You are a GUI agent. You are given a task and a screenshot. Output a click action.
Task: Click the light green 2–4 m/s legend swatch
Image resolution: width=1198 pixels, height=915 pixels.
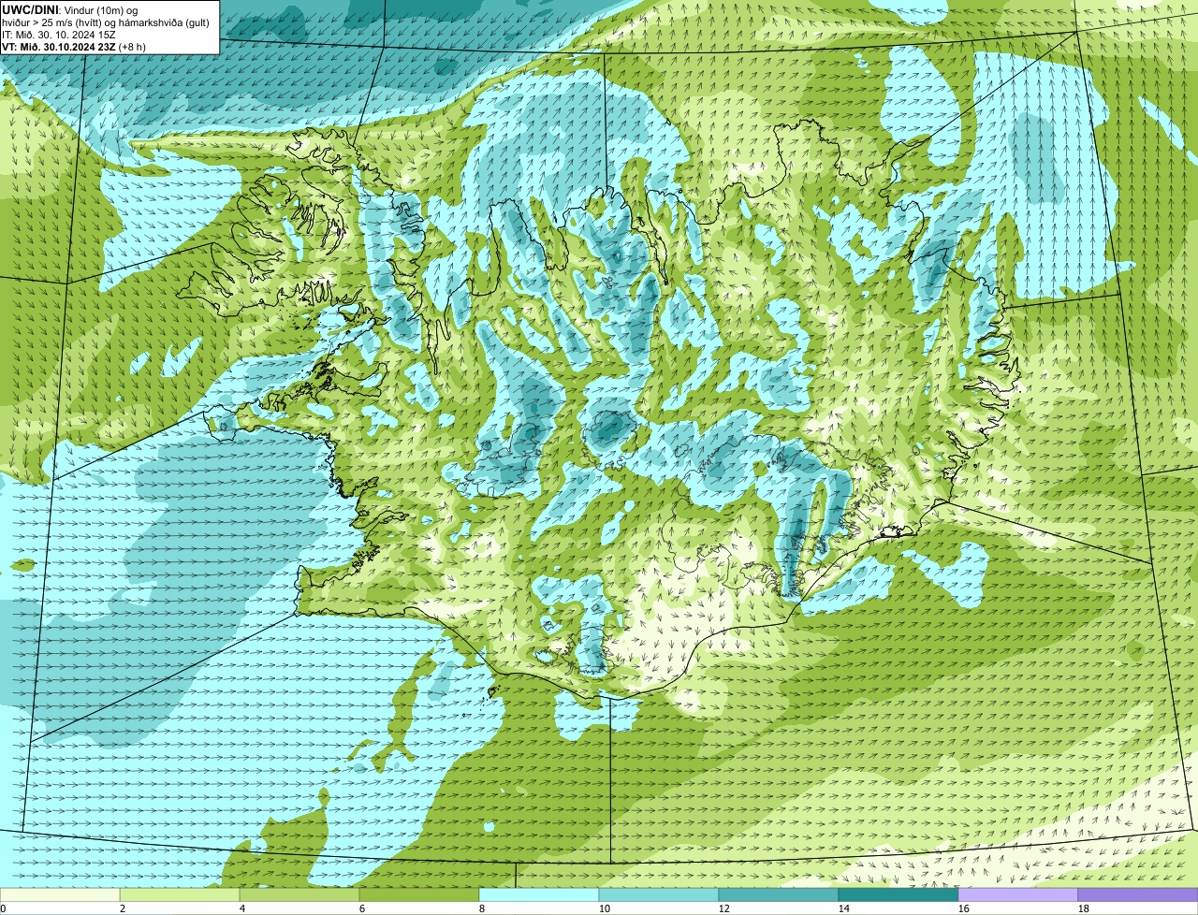[x=180, y=895]
